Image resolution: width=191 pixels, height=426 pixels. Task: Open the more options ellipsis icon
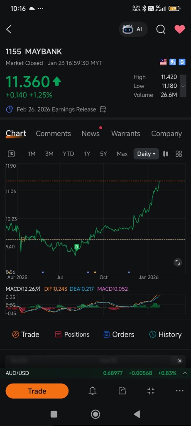click(x=180, y=391)
